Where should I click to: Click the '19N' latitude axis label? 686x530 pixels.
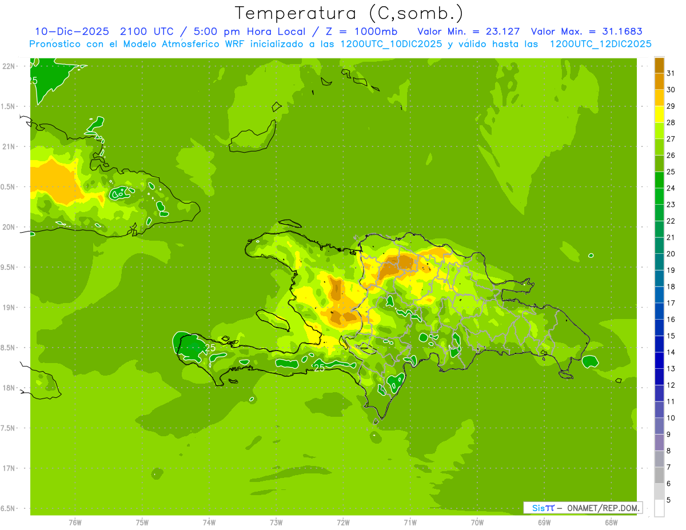point(9,308)
